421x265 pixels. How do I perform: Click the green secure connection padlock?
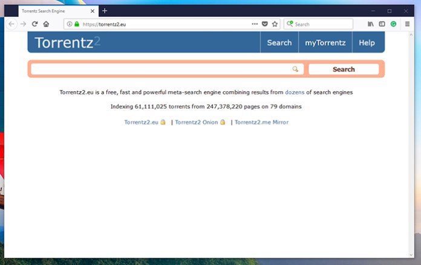77,24
